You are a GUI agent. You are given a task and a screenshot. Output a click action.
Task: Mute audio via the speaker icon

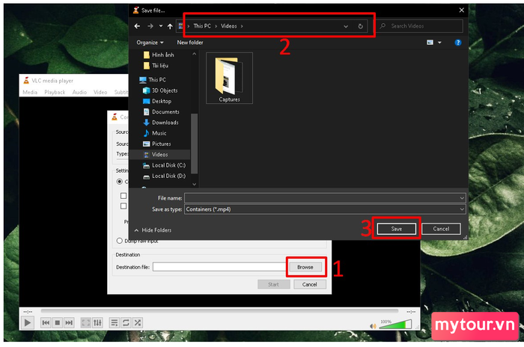373,325
